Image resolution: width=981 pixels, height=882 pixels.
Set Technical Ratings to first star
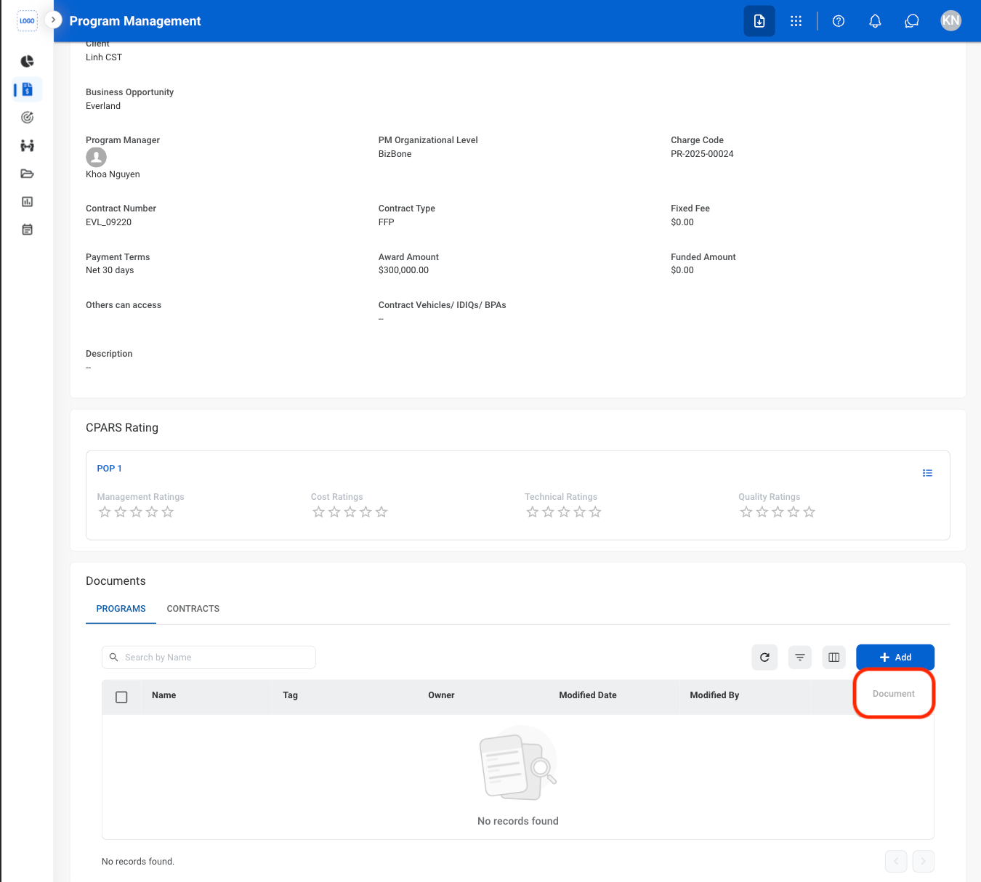point(532,512)
